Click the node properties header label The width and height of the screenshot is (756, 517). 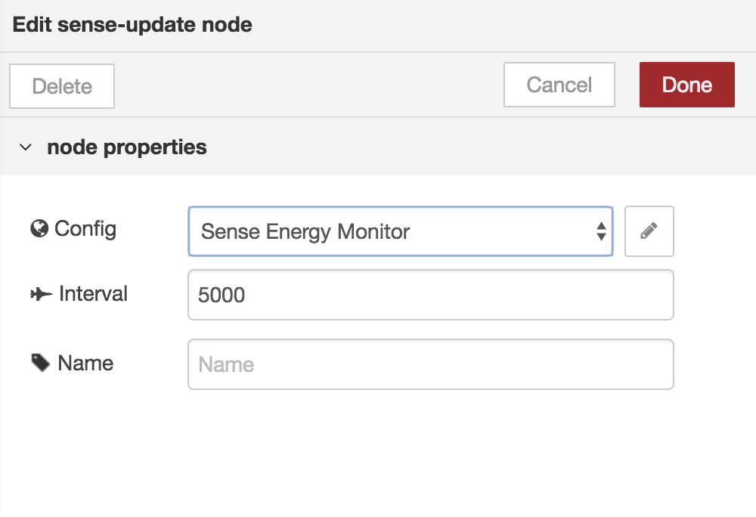pos(127,147)
